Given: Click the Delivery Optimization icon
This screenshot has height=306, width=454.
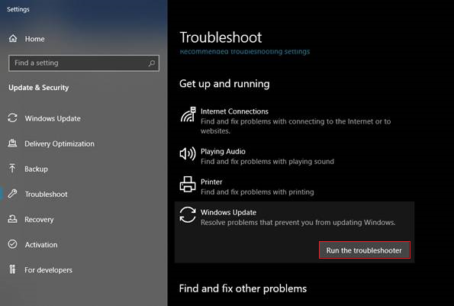Looking at the screenshot, I should 12,143.
